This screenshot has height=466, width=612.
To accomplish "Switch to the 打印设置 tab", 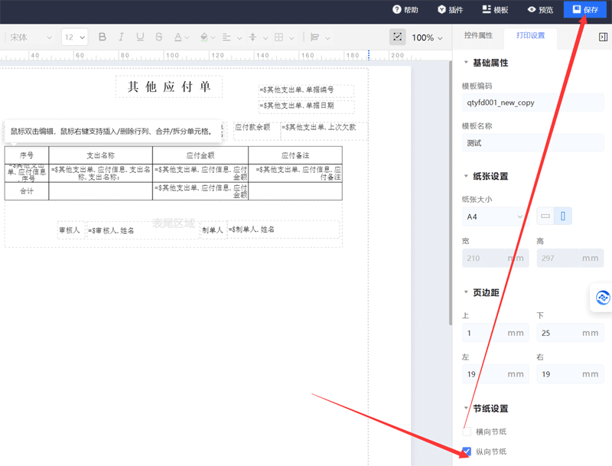I will [x=530, y=35].
